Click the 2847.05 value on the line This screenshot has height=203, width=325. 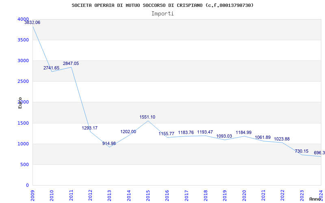(71, 64)
